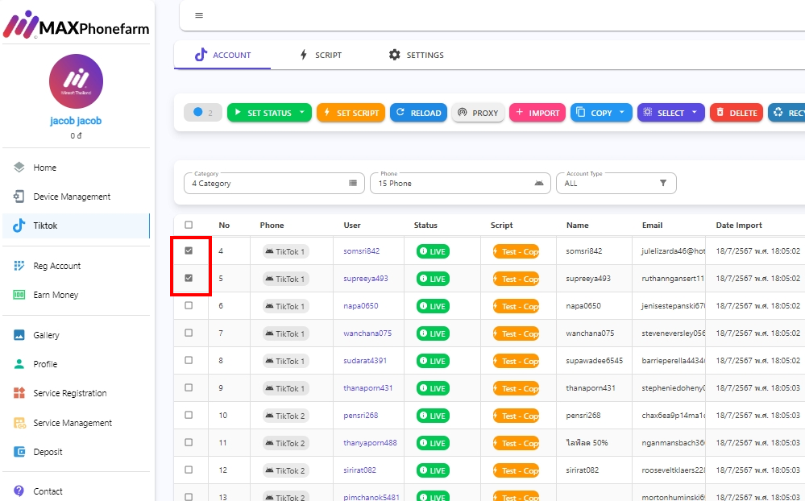Image resolution: width=805 pixels, height=501 pixels.
Task: Click the MAXPhonefarm logo
Action: (x=76, y=25)
